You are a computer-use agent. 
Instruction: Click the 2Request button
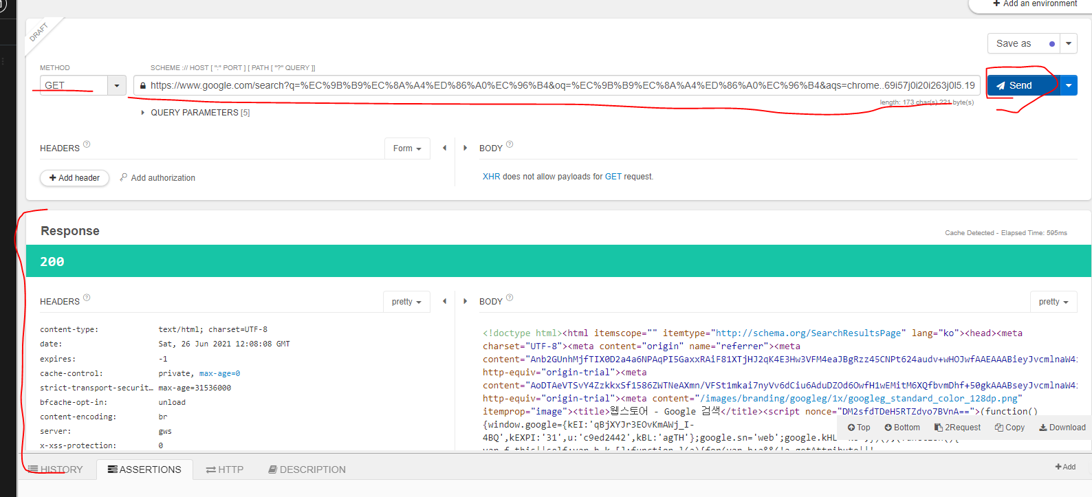pyautogui.click(x=958, y=428)
